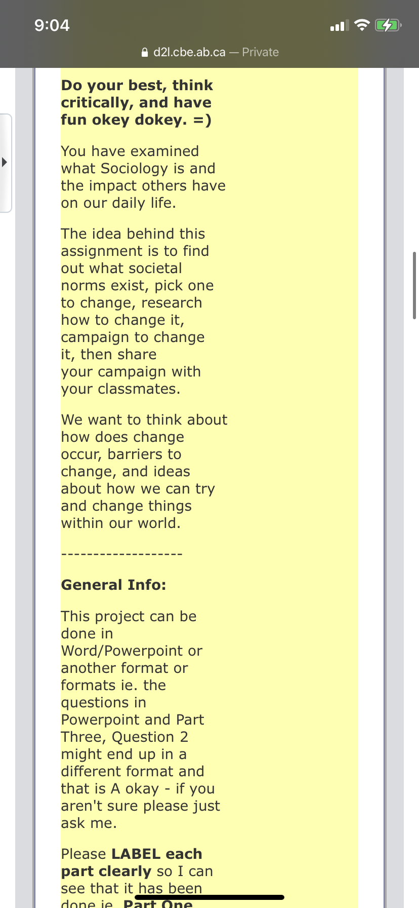The height and width of the screenshot is (908, 419).
Task: Click the General Info: heading
Action: point(113,585)
